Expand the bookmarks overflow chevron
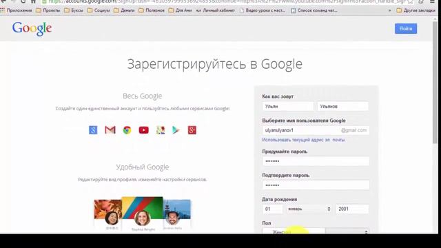Screen dimensions: 441x248 (x=389, y=10)
